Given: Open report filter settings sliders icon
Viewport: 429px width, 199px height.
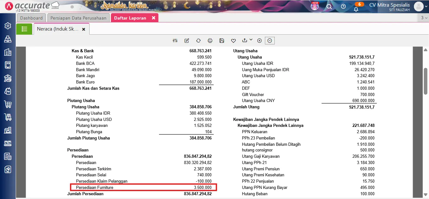Looking at the screenshot, I should click(x=175, y=41).
